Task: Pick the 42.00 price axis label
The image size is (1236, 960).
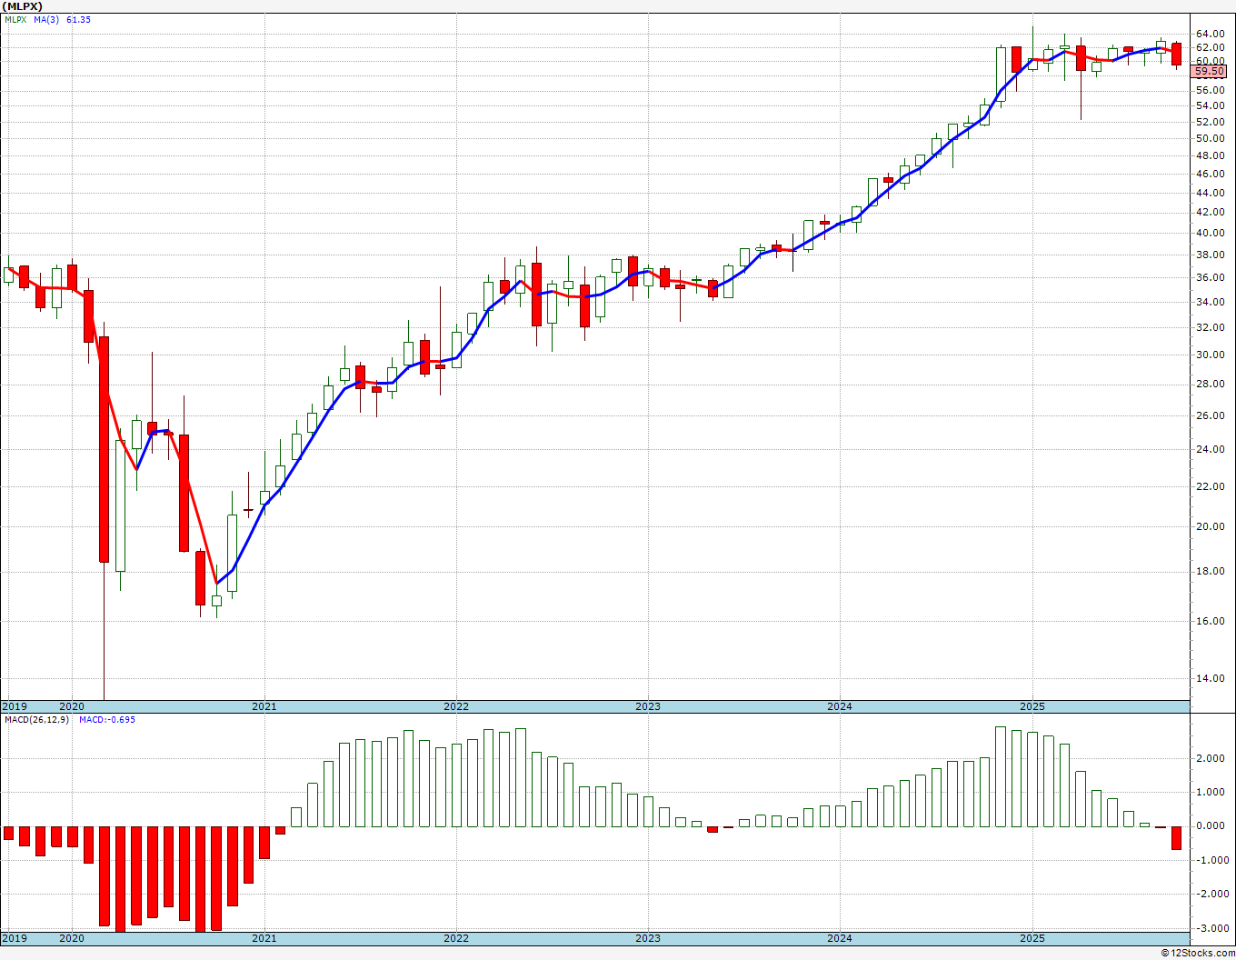Action: tap(1210, 212)
